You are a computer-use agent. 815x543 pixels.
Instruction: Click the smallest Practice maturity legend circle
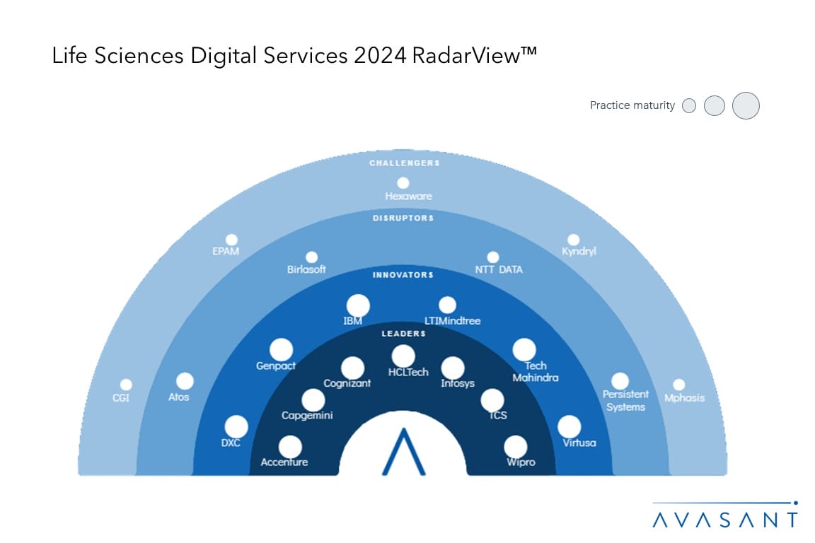click(x=689, y=106)
